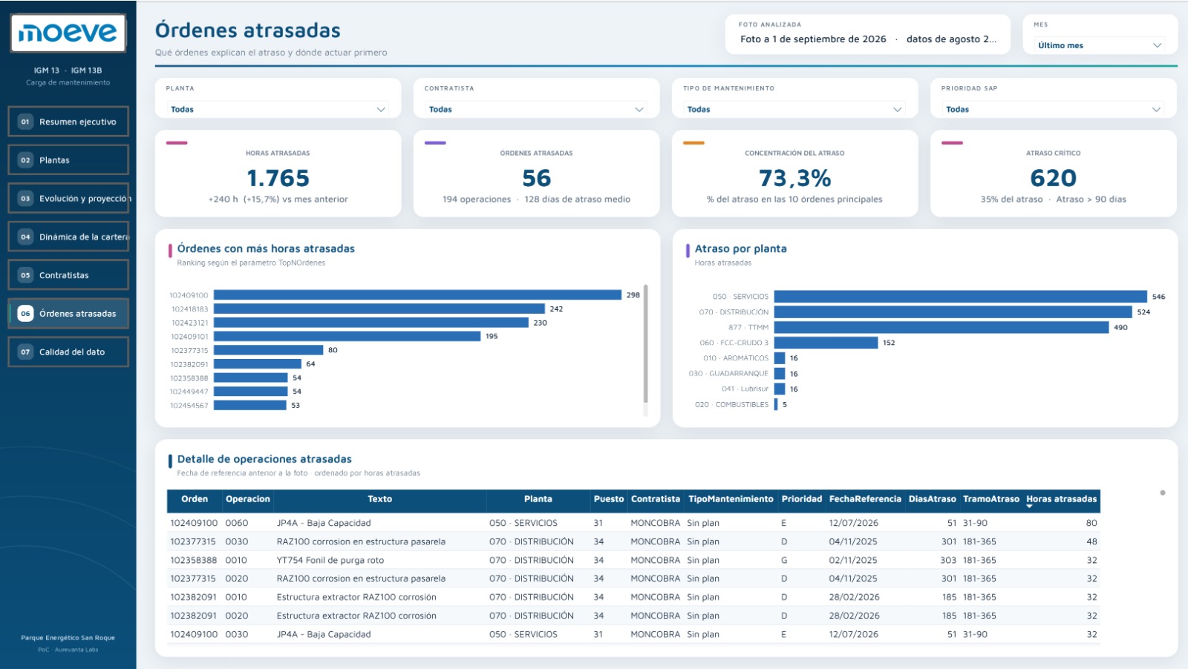Viewport: 1188px width, 669px height.
Task: Click the text 'YT754 Fonil de purga roto'
Action: tap(330, 560)
